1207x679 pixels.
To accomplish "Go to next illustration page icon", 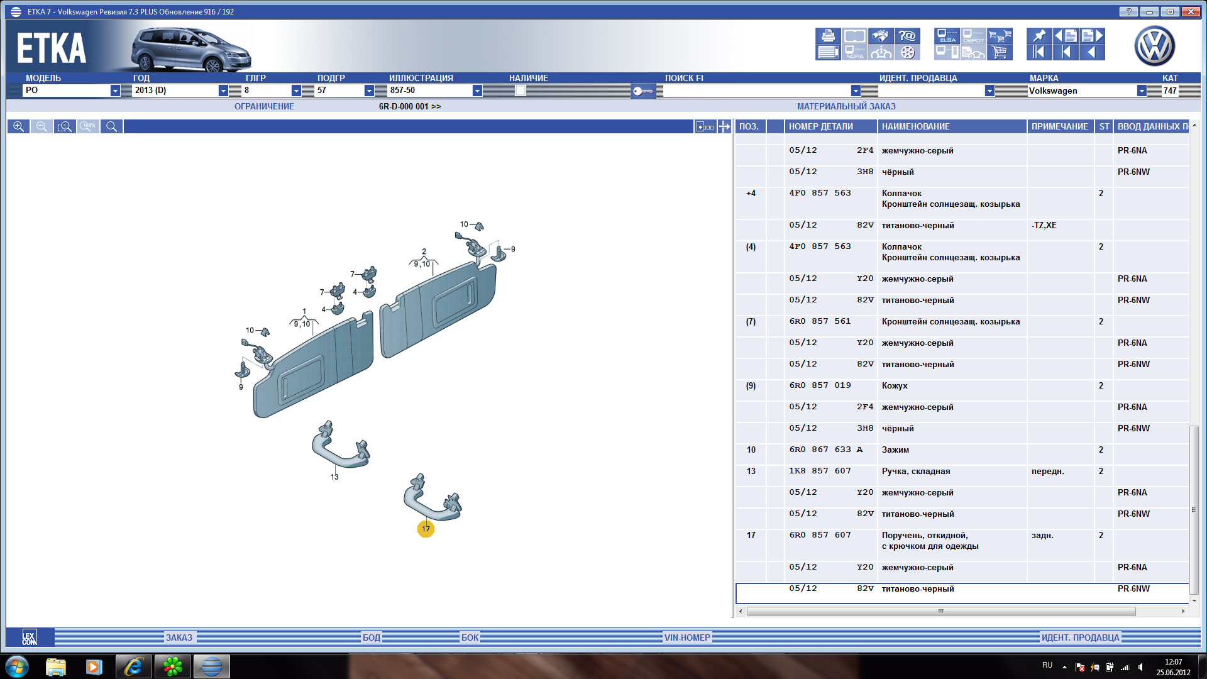I will click(1092, 36).
